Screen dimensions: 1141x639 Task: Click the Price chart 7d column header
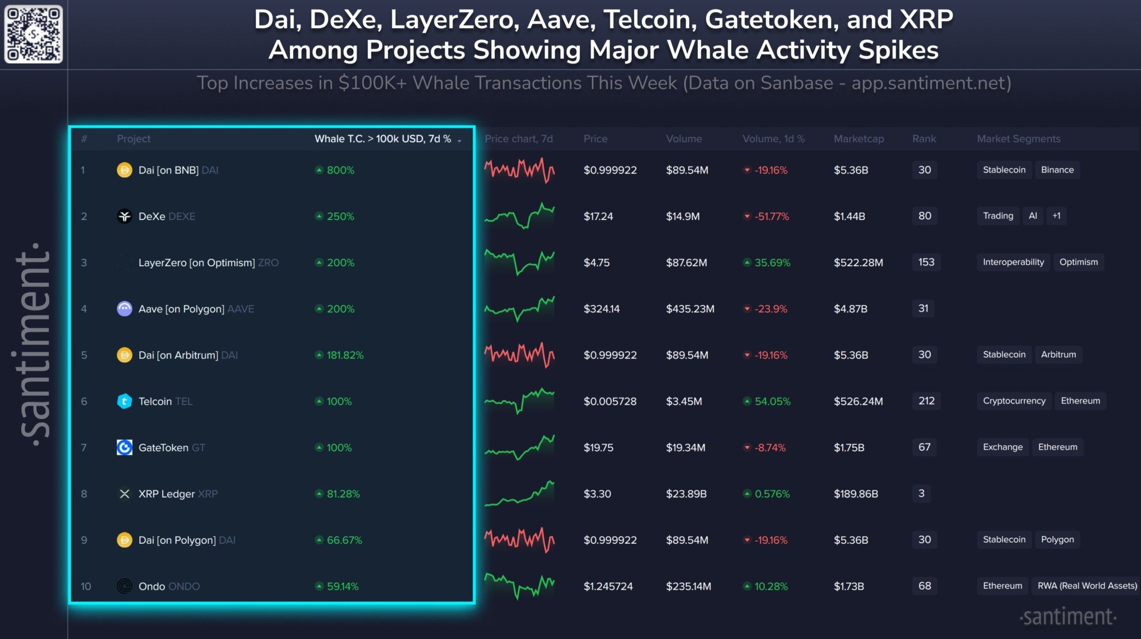[521, 138]
